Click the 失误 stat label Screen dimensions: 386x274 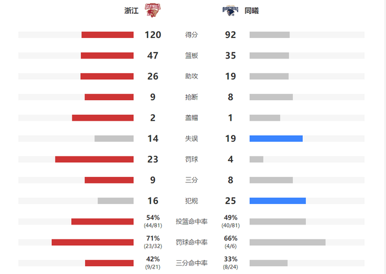191,139
